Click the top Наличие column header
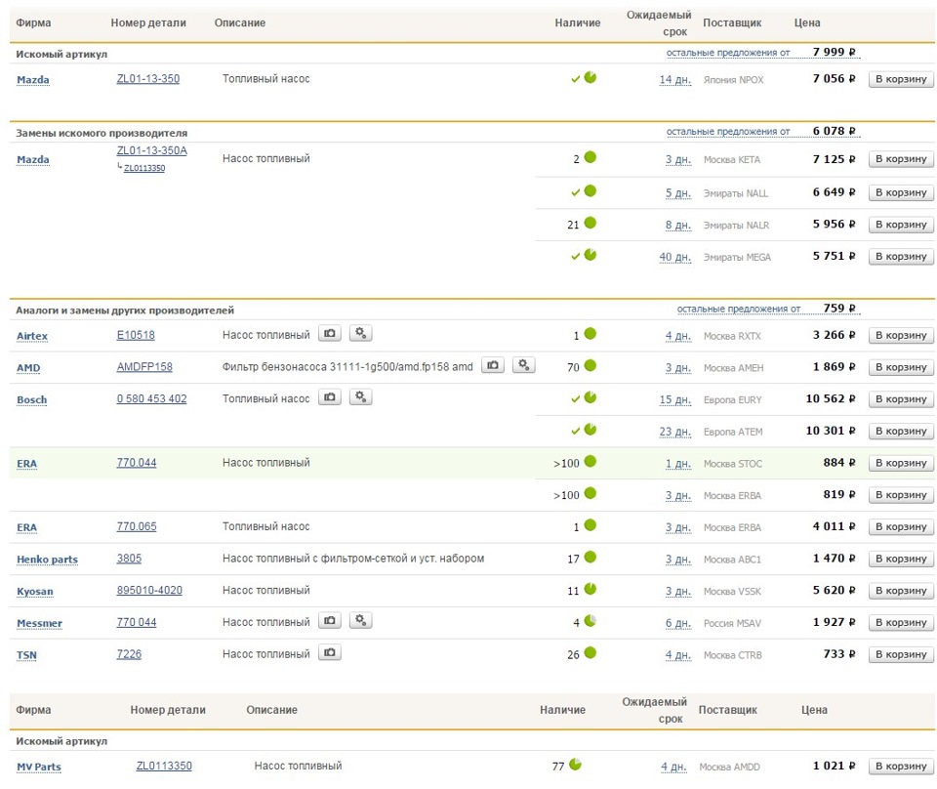This screenshot has height=789, width=937. (577, 22)
